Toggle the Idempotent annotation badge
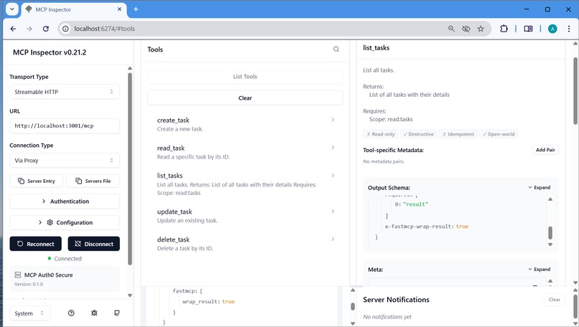579x327 pixels. point(458,134)
